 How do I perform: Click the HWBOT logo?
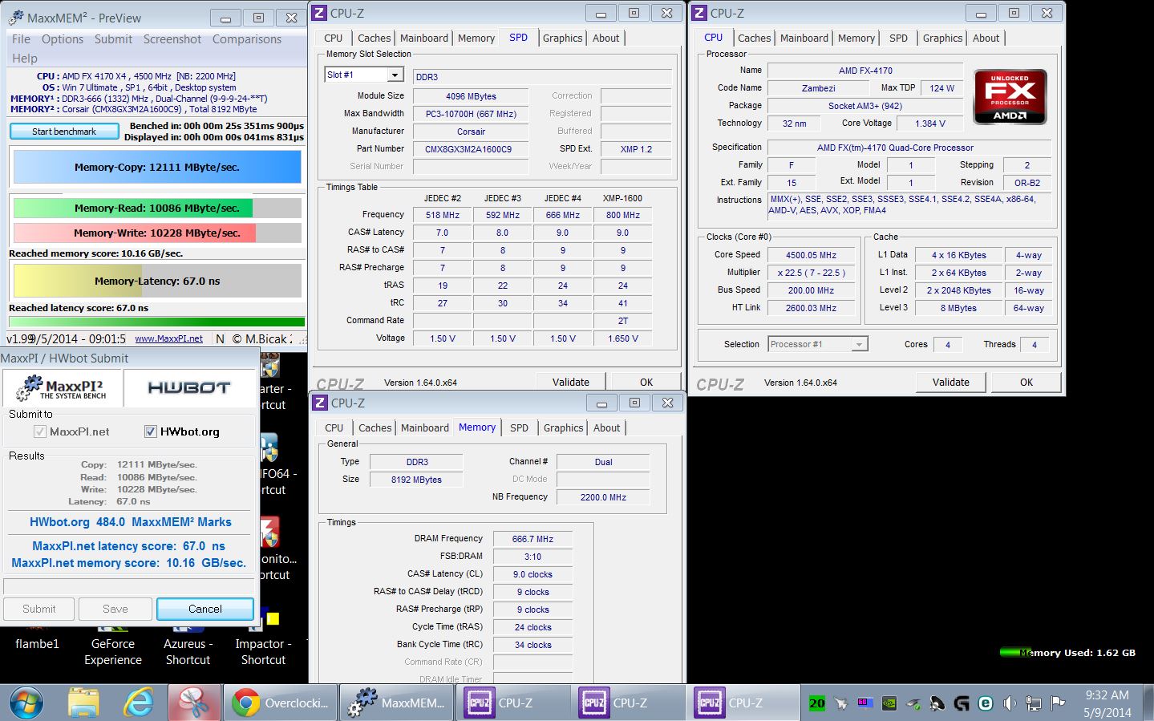coord(189,388)
